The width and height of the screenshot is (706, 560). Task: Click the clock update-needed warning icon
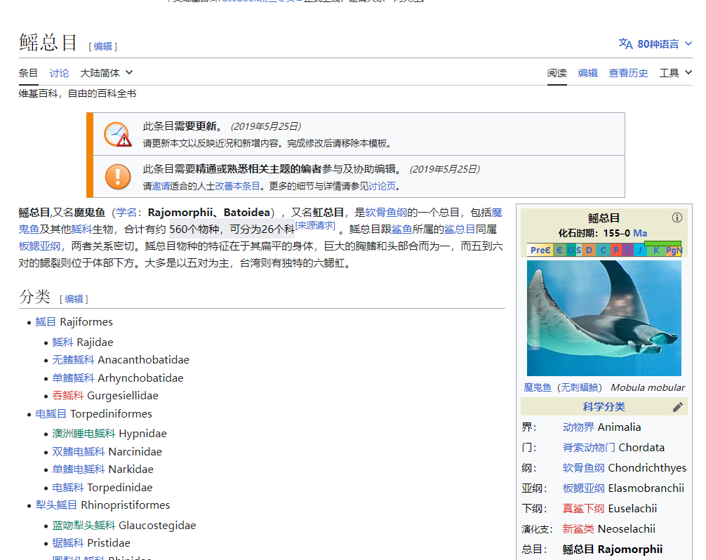click(117, 134)
